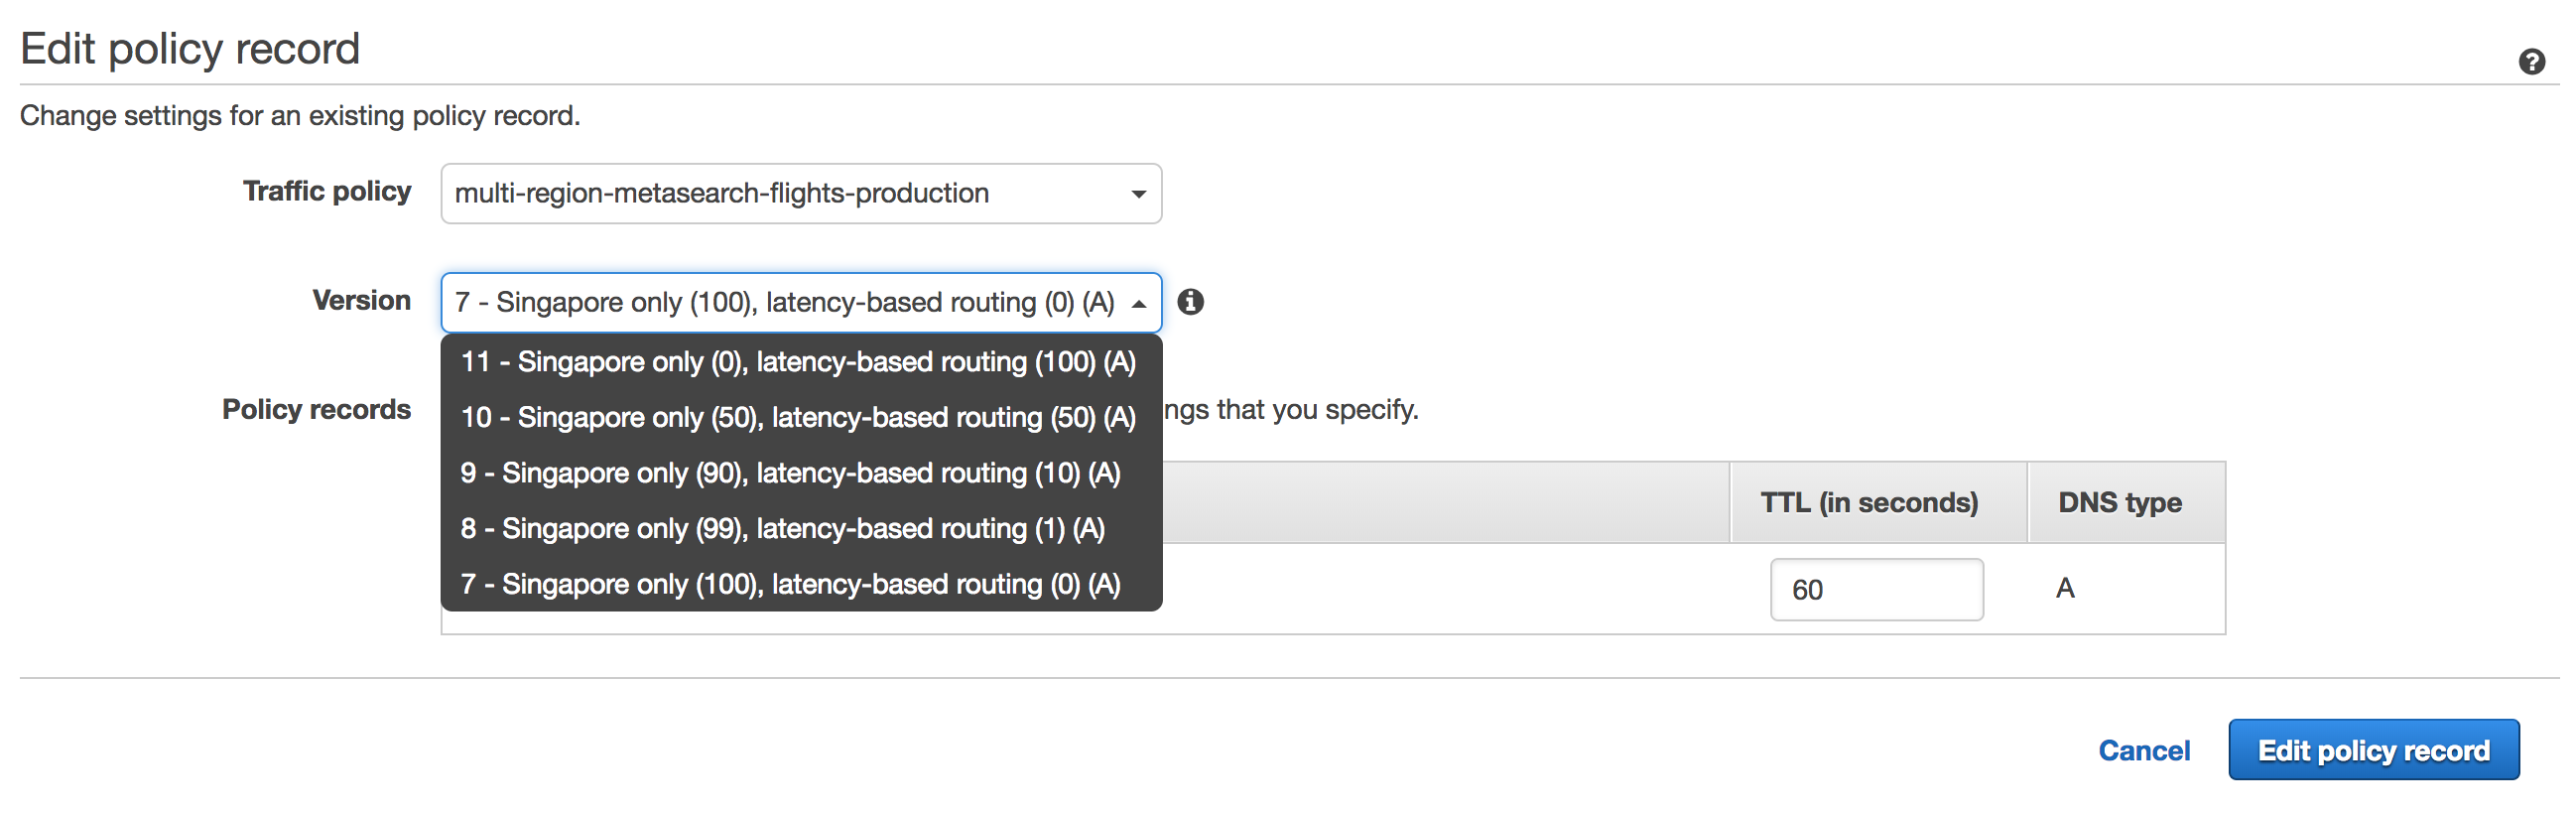Click the DNS type column header
This screenshot has height=816, width=2576.
coord(2119,502)
